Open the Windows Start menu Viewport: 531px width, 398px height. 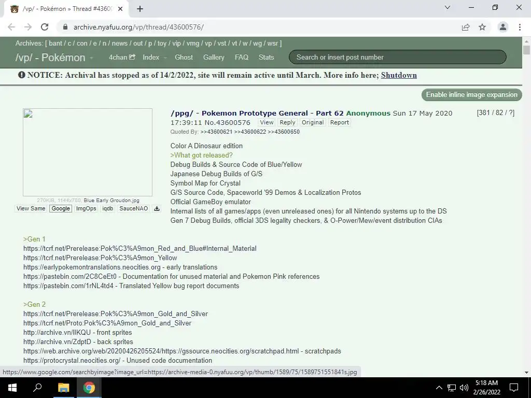12,388
